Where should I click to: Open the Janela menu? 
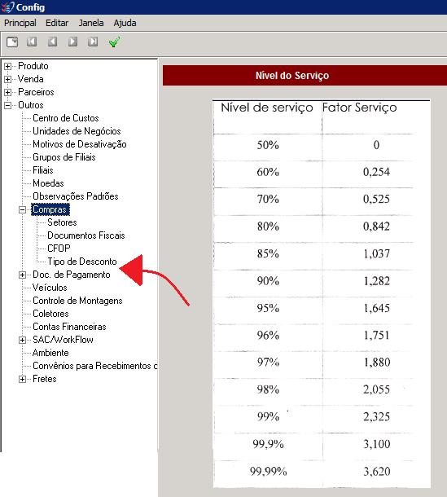tap(91, 23)
